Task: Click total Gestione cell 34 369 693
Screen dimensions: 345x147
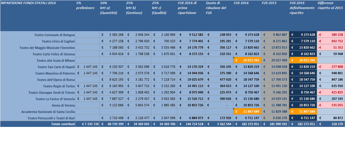Action: (x=138, y=124)
